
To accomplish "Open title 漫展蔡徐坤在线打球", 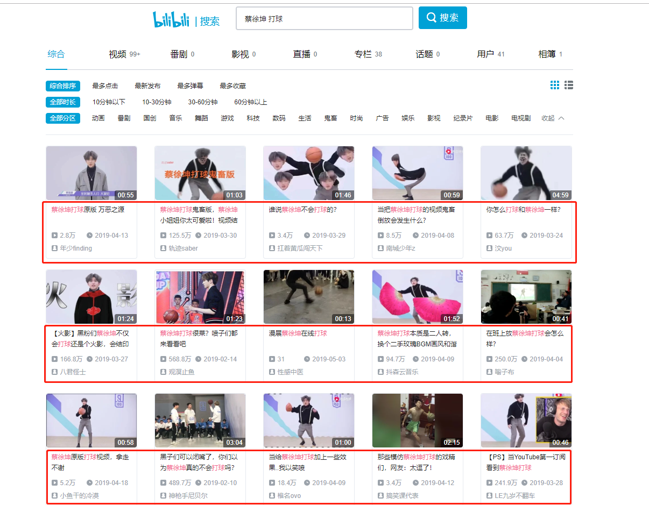I will pos(298,333).
